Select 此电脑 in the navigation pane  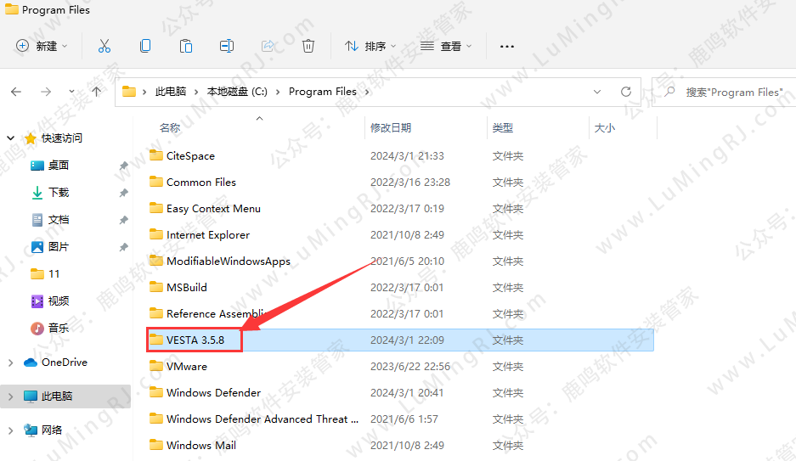(x=57, y=396)
